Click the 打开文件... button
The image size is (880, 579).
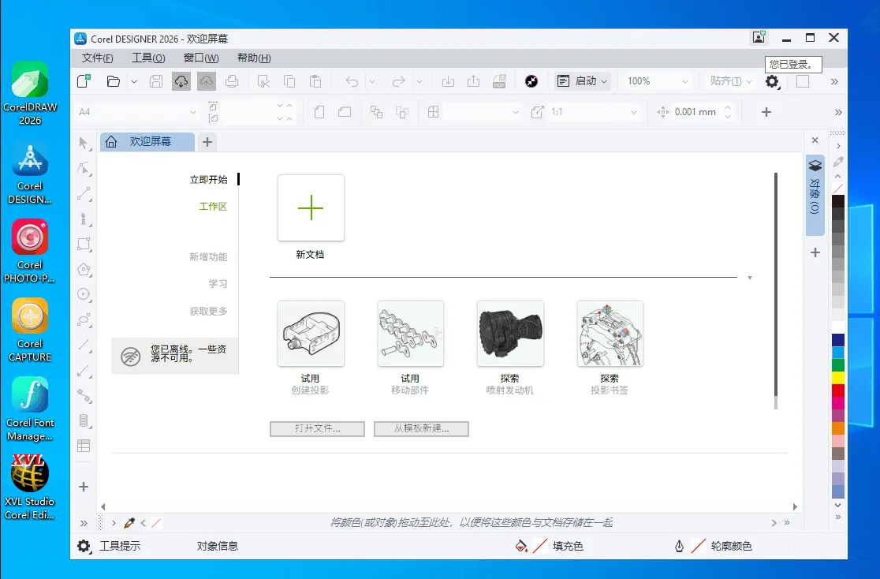[317, 428]
